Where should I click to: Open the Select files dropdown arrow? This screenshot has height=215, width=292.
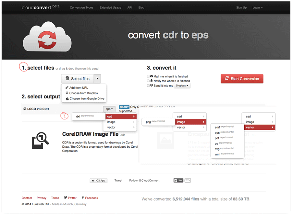pos(97,79)
